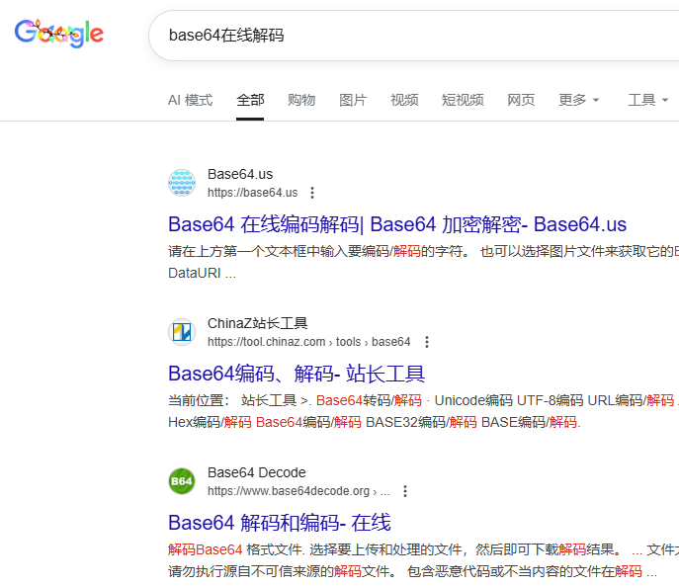Image resolution: width=679 pixels, height=587 pixels.
Task: Open three-dot menu next to tool.chinaz.com URL
Action: [x=427, y=342]
